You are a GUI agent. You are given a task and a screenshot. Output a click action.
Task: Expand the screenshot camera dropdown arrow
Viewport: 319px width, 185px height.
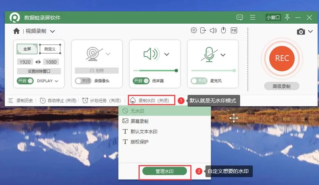310,31
